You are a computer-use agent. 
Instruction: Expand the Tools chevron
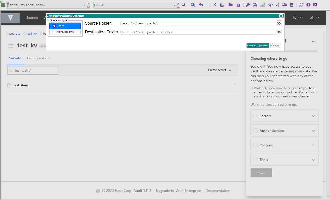click(313, 160)
